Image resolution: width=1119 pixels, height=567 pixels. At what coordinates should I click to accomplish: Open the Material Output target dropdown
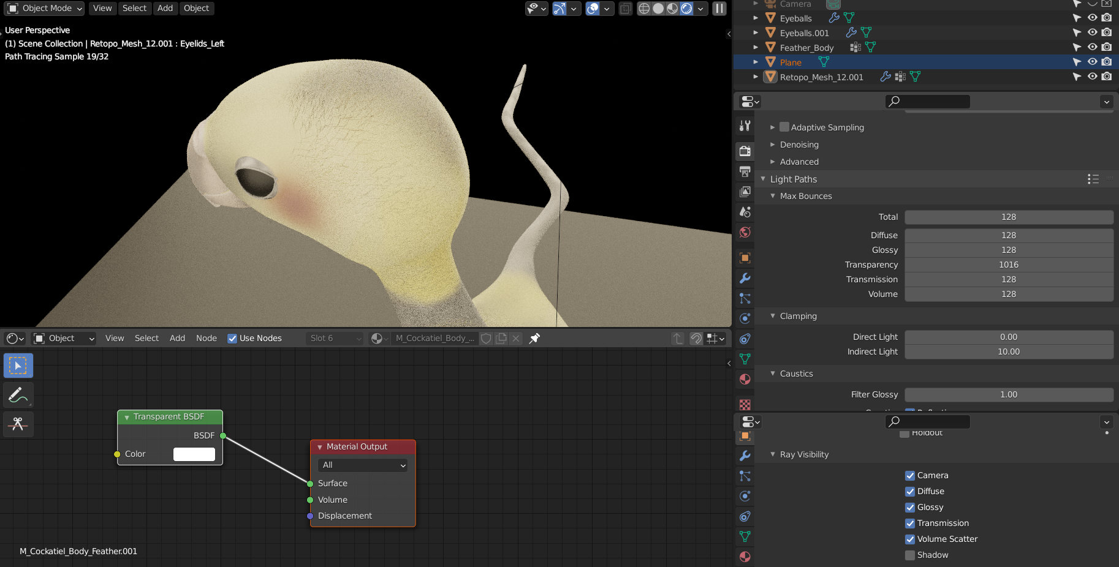pos(363,465)
